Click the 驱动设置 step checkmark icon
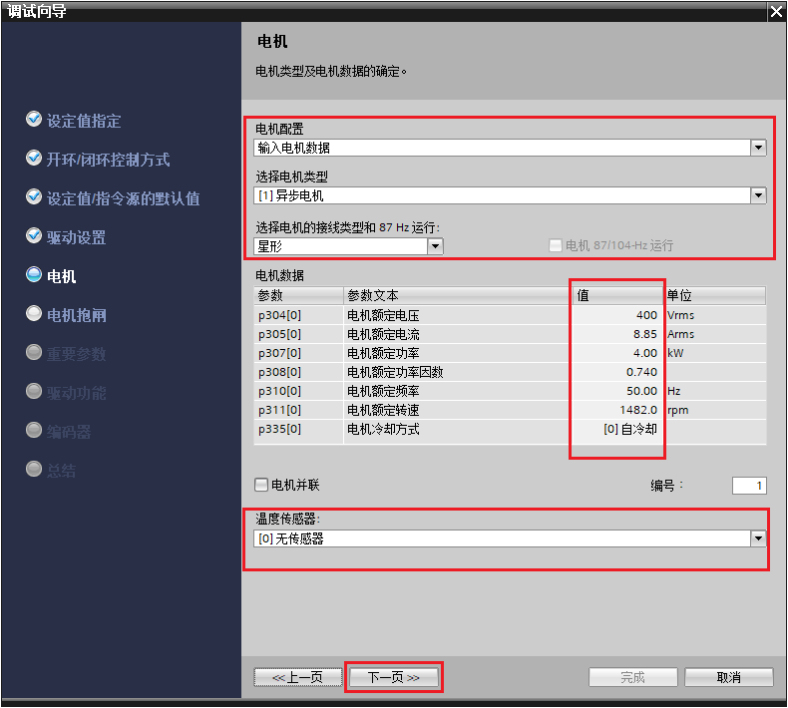 click(34, 236)
